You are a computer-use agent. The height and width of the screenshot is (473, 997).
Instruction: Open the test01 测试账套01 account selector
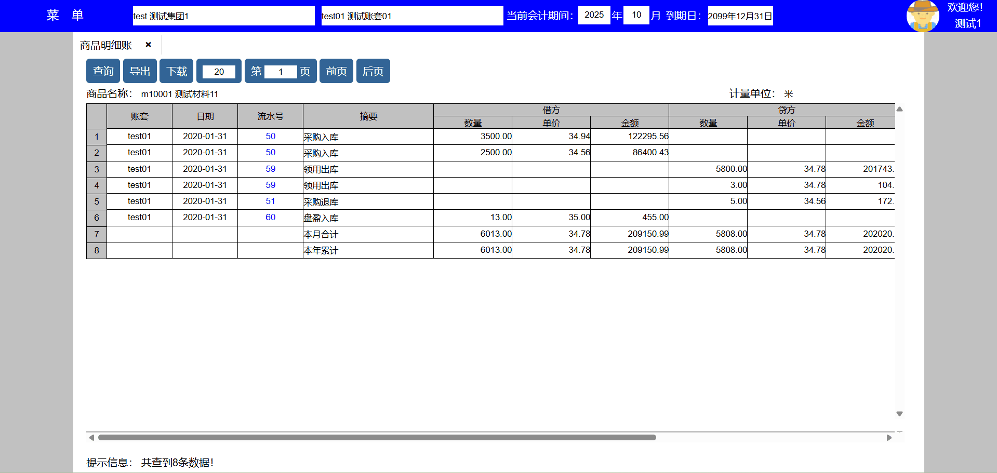411,16
